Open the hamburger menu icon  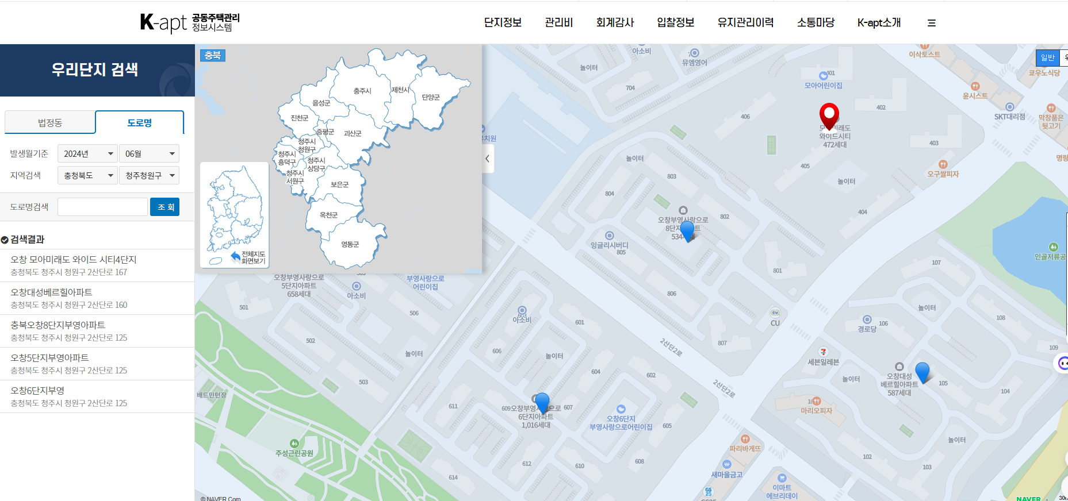pos(932,23)
